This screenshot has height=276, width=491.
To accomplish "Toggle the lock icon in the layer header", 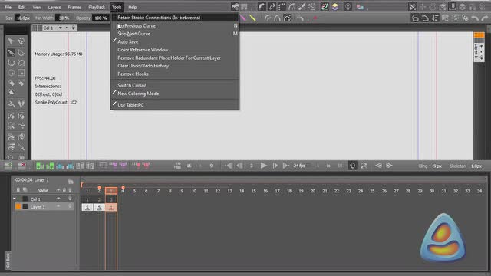I will coord(64,190).
